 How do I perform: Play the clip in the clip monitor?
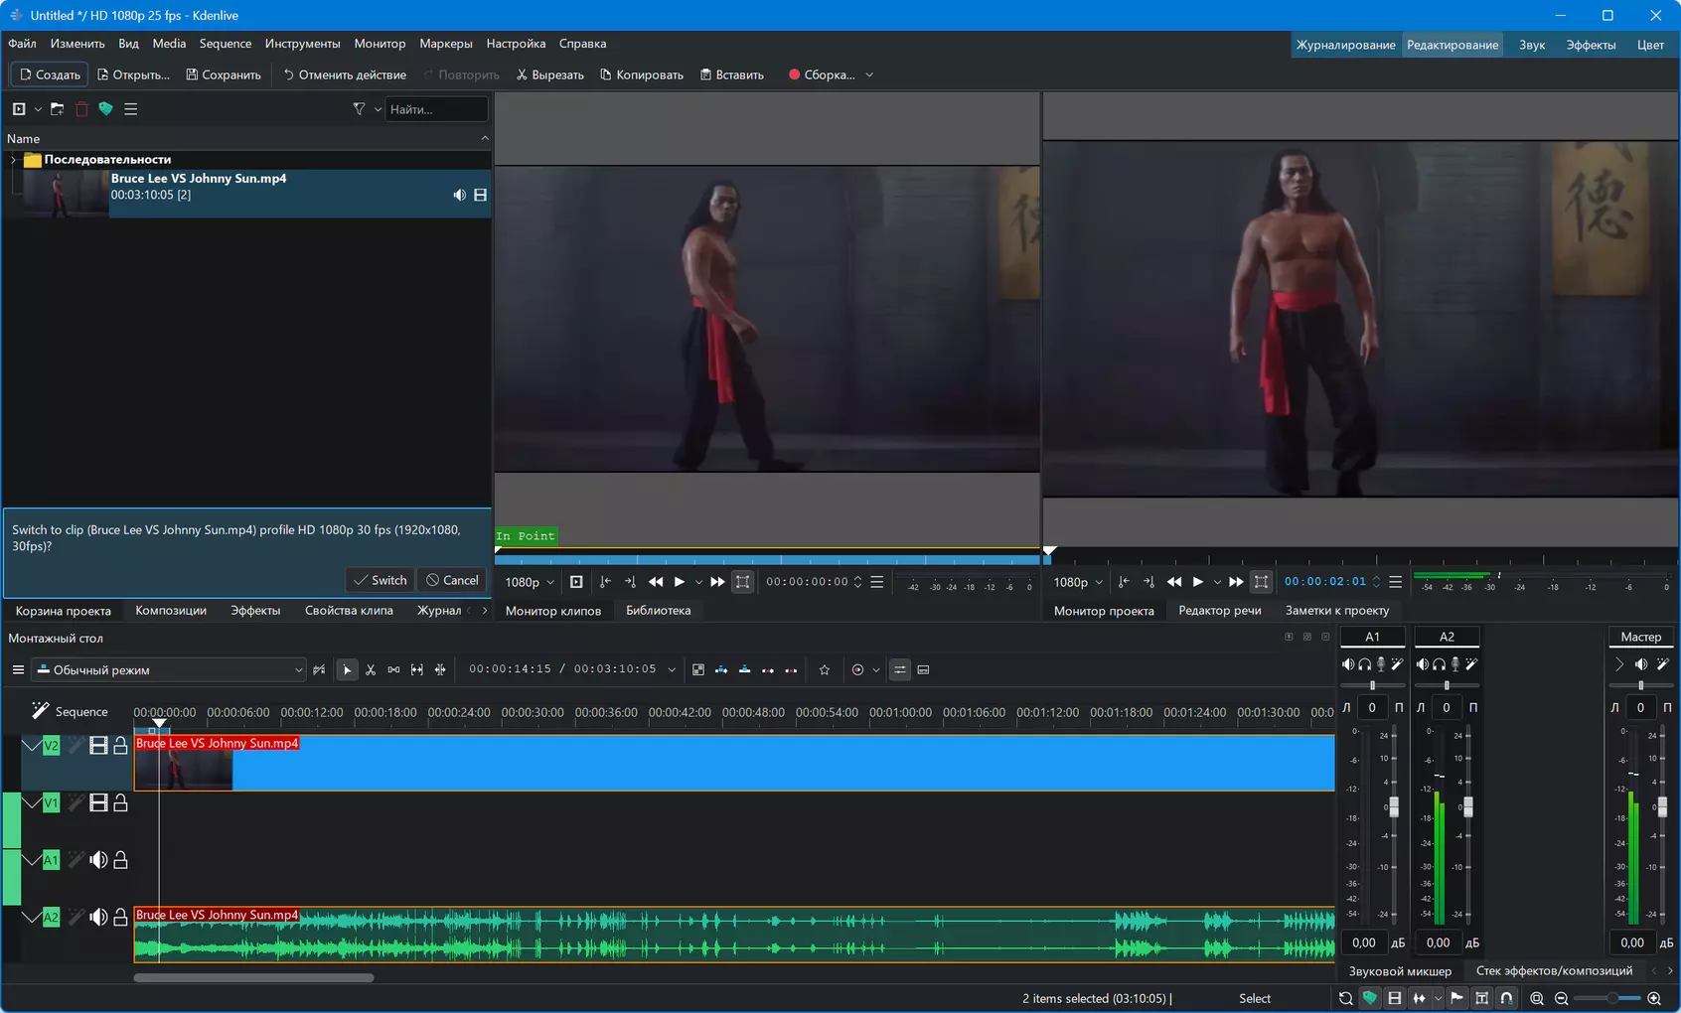tap(680, 582)
